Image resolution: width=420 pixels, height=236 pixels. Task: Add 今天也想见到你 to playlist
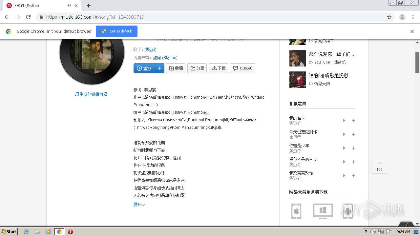353,134
